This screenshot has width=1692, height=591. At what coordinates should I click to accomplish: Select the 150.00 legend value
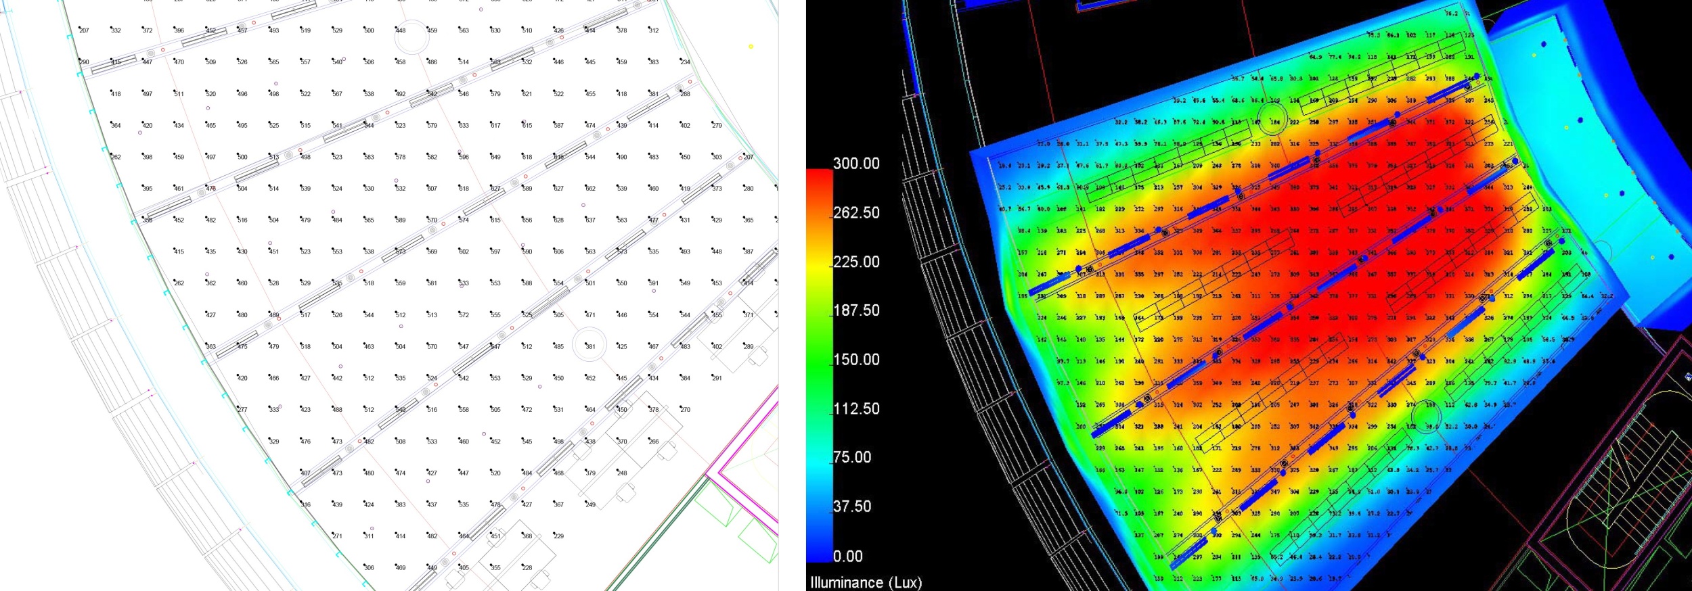tap(856, 360)
